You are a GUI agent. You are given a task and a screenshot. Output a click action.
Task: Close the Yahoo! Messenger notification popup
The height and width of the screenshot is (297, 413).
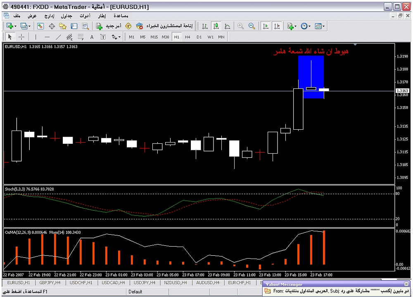pyautogui.click(x=407, y=284)
